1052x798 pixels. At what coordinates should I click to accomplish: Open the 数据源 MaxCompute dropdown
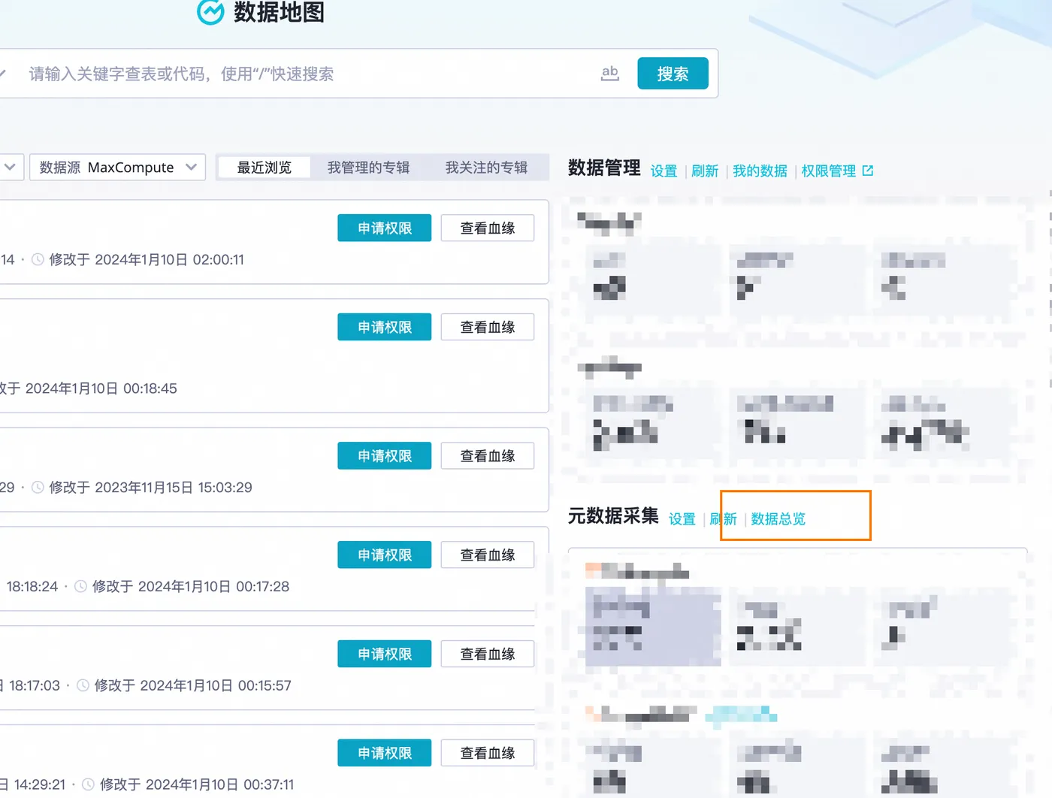pos(117,167)
